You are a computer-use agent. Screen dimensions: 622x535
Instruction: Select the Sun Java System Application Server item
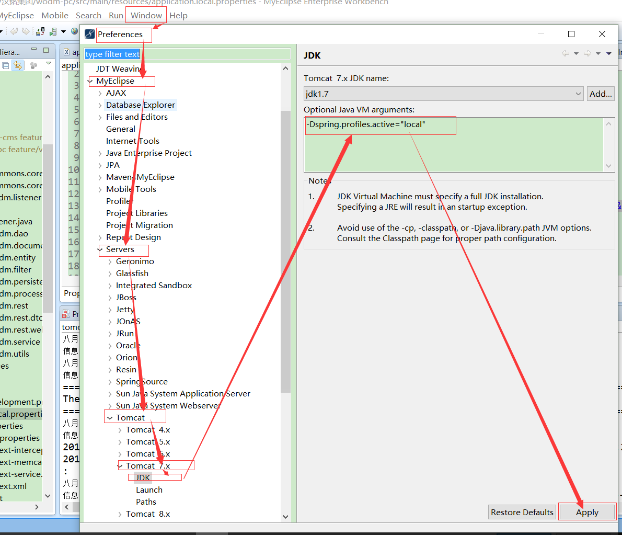[x=183, y=393]
